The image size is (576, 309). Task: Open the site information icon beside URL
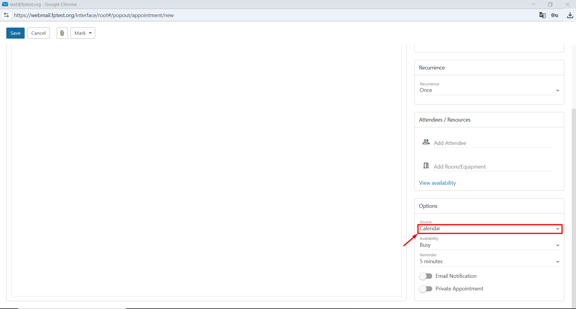click(x=6, y=15)
